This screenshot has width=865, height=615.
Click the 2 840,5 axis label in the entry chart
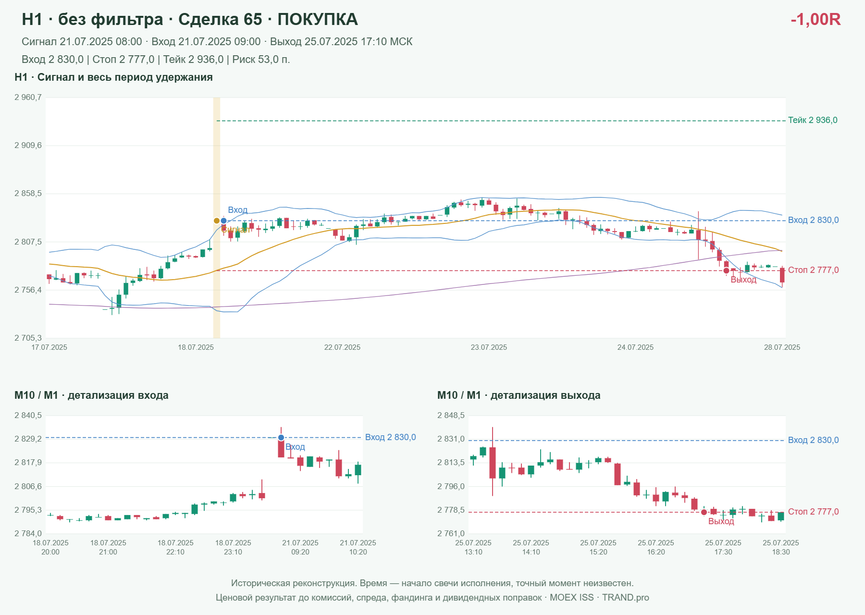28,416
